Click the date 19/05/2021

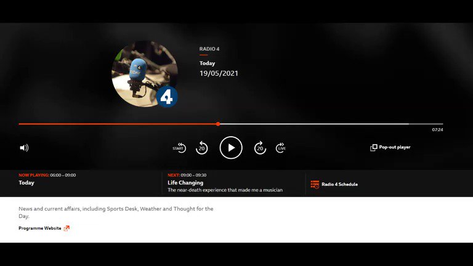219,73
